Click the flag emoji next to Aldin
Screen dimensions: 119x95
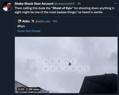coord(32,21)
